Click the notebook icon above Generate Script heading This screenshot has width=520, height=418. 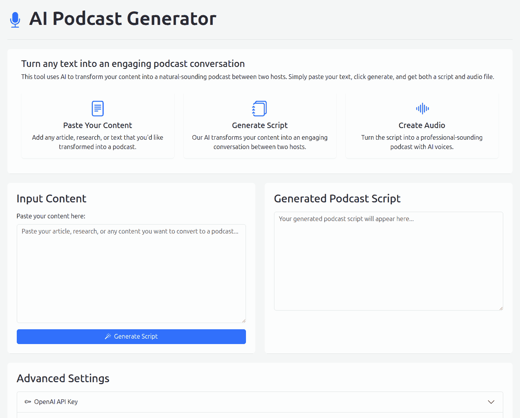pos(260,109)
